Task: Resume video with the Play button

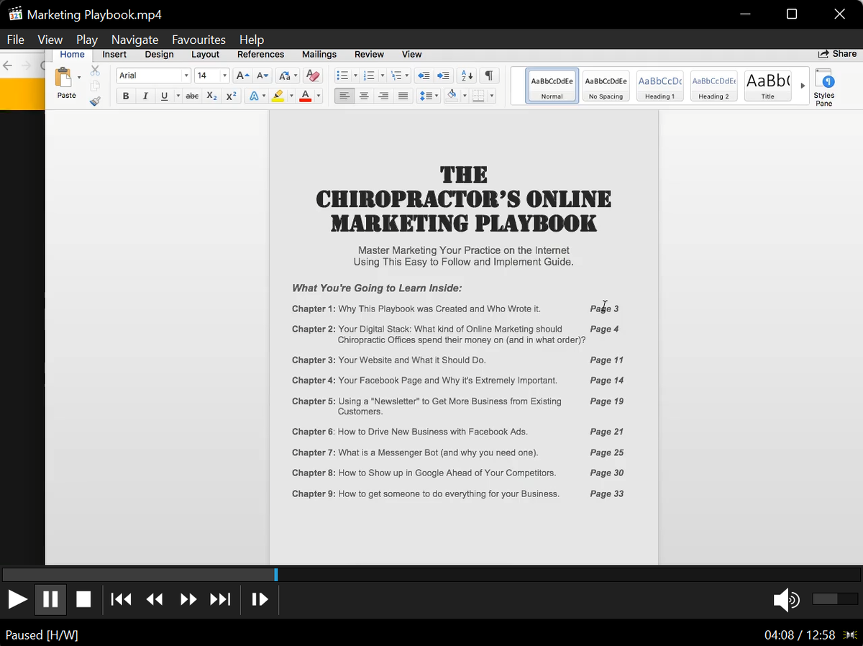Action: coord(17,599)
